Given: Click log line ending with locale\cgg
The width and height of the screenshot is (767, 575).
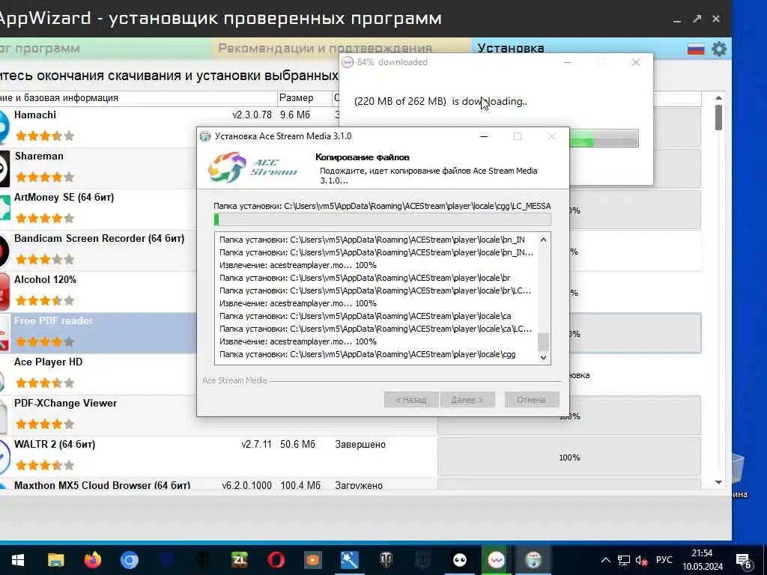Looking at the screenshot, I should point(367,354).
